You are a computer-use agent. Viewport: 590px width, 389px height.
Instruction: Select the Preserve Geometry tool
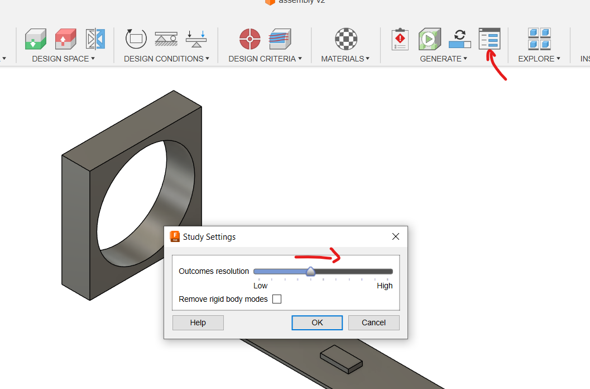[x=35, y=39]
